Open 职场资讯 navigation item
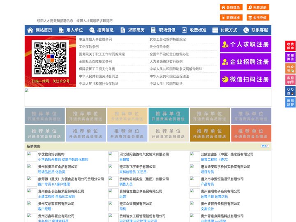The image size is (296, 222). (167, 30)
